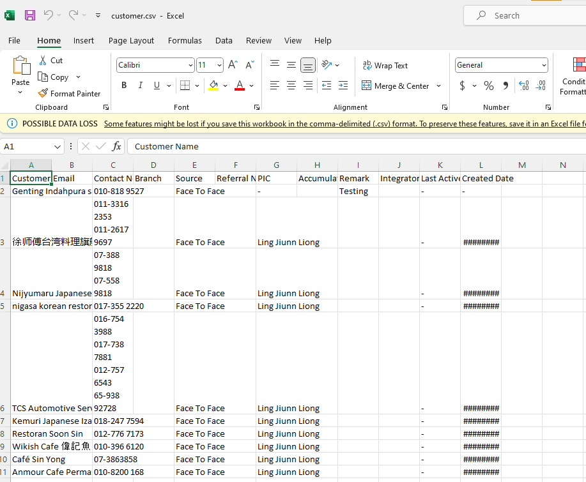This screenshot has width=586, height=482.
Task: Open the File menu
Action: coord(14,41)
